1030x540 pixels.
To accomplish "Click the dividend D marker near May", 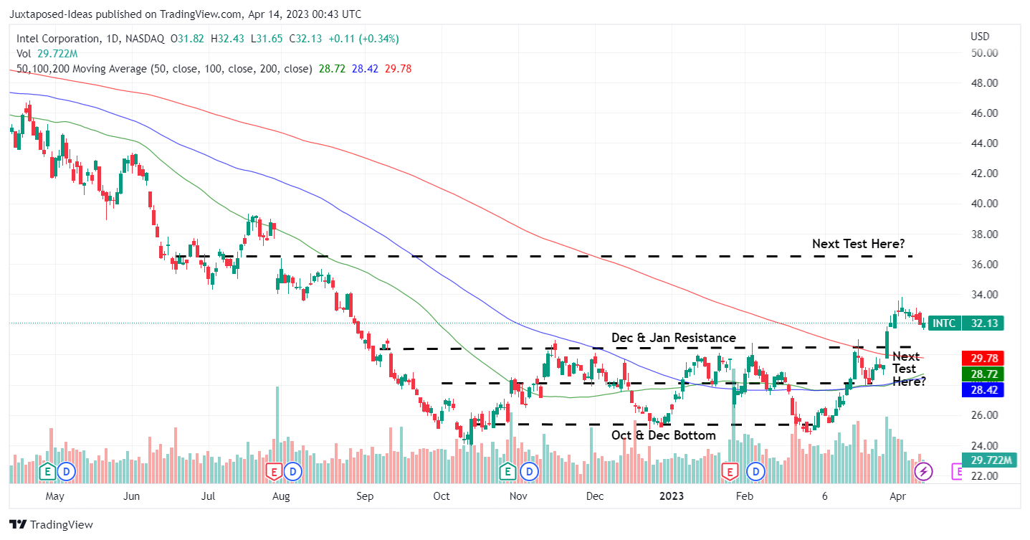I will (x=66, y=471).
